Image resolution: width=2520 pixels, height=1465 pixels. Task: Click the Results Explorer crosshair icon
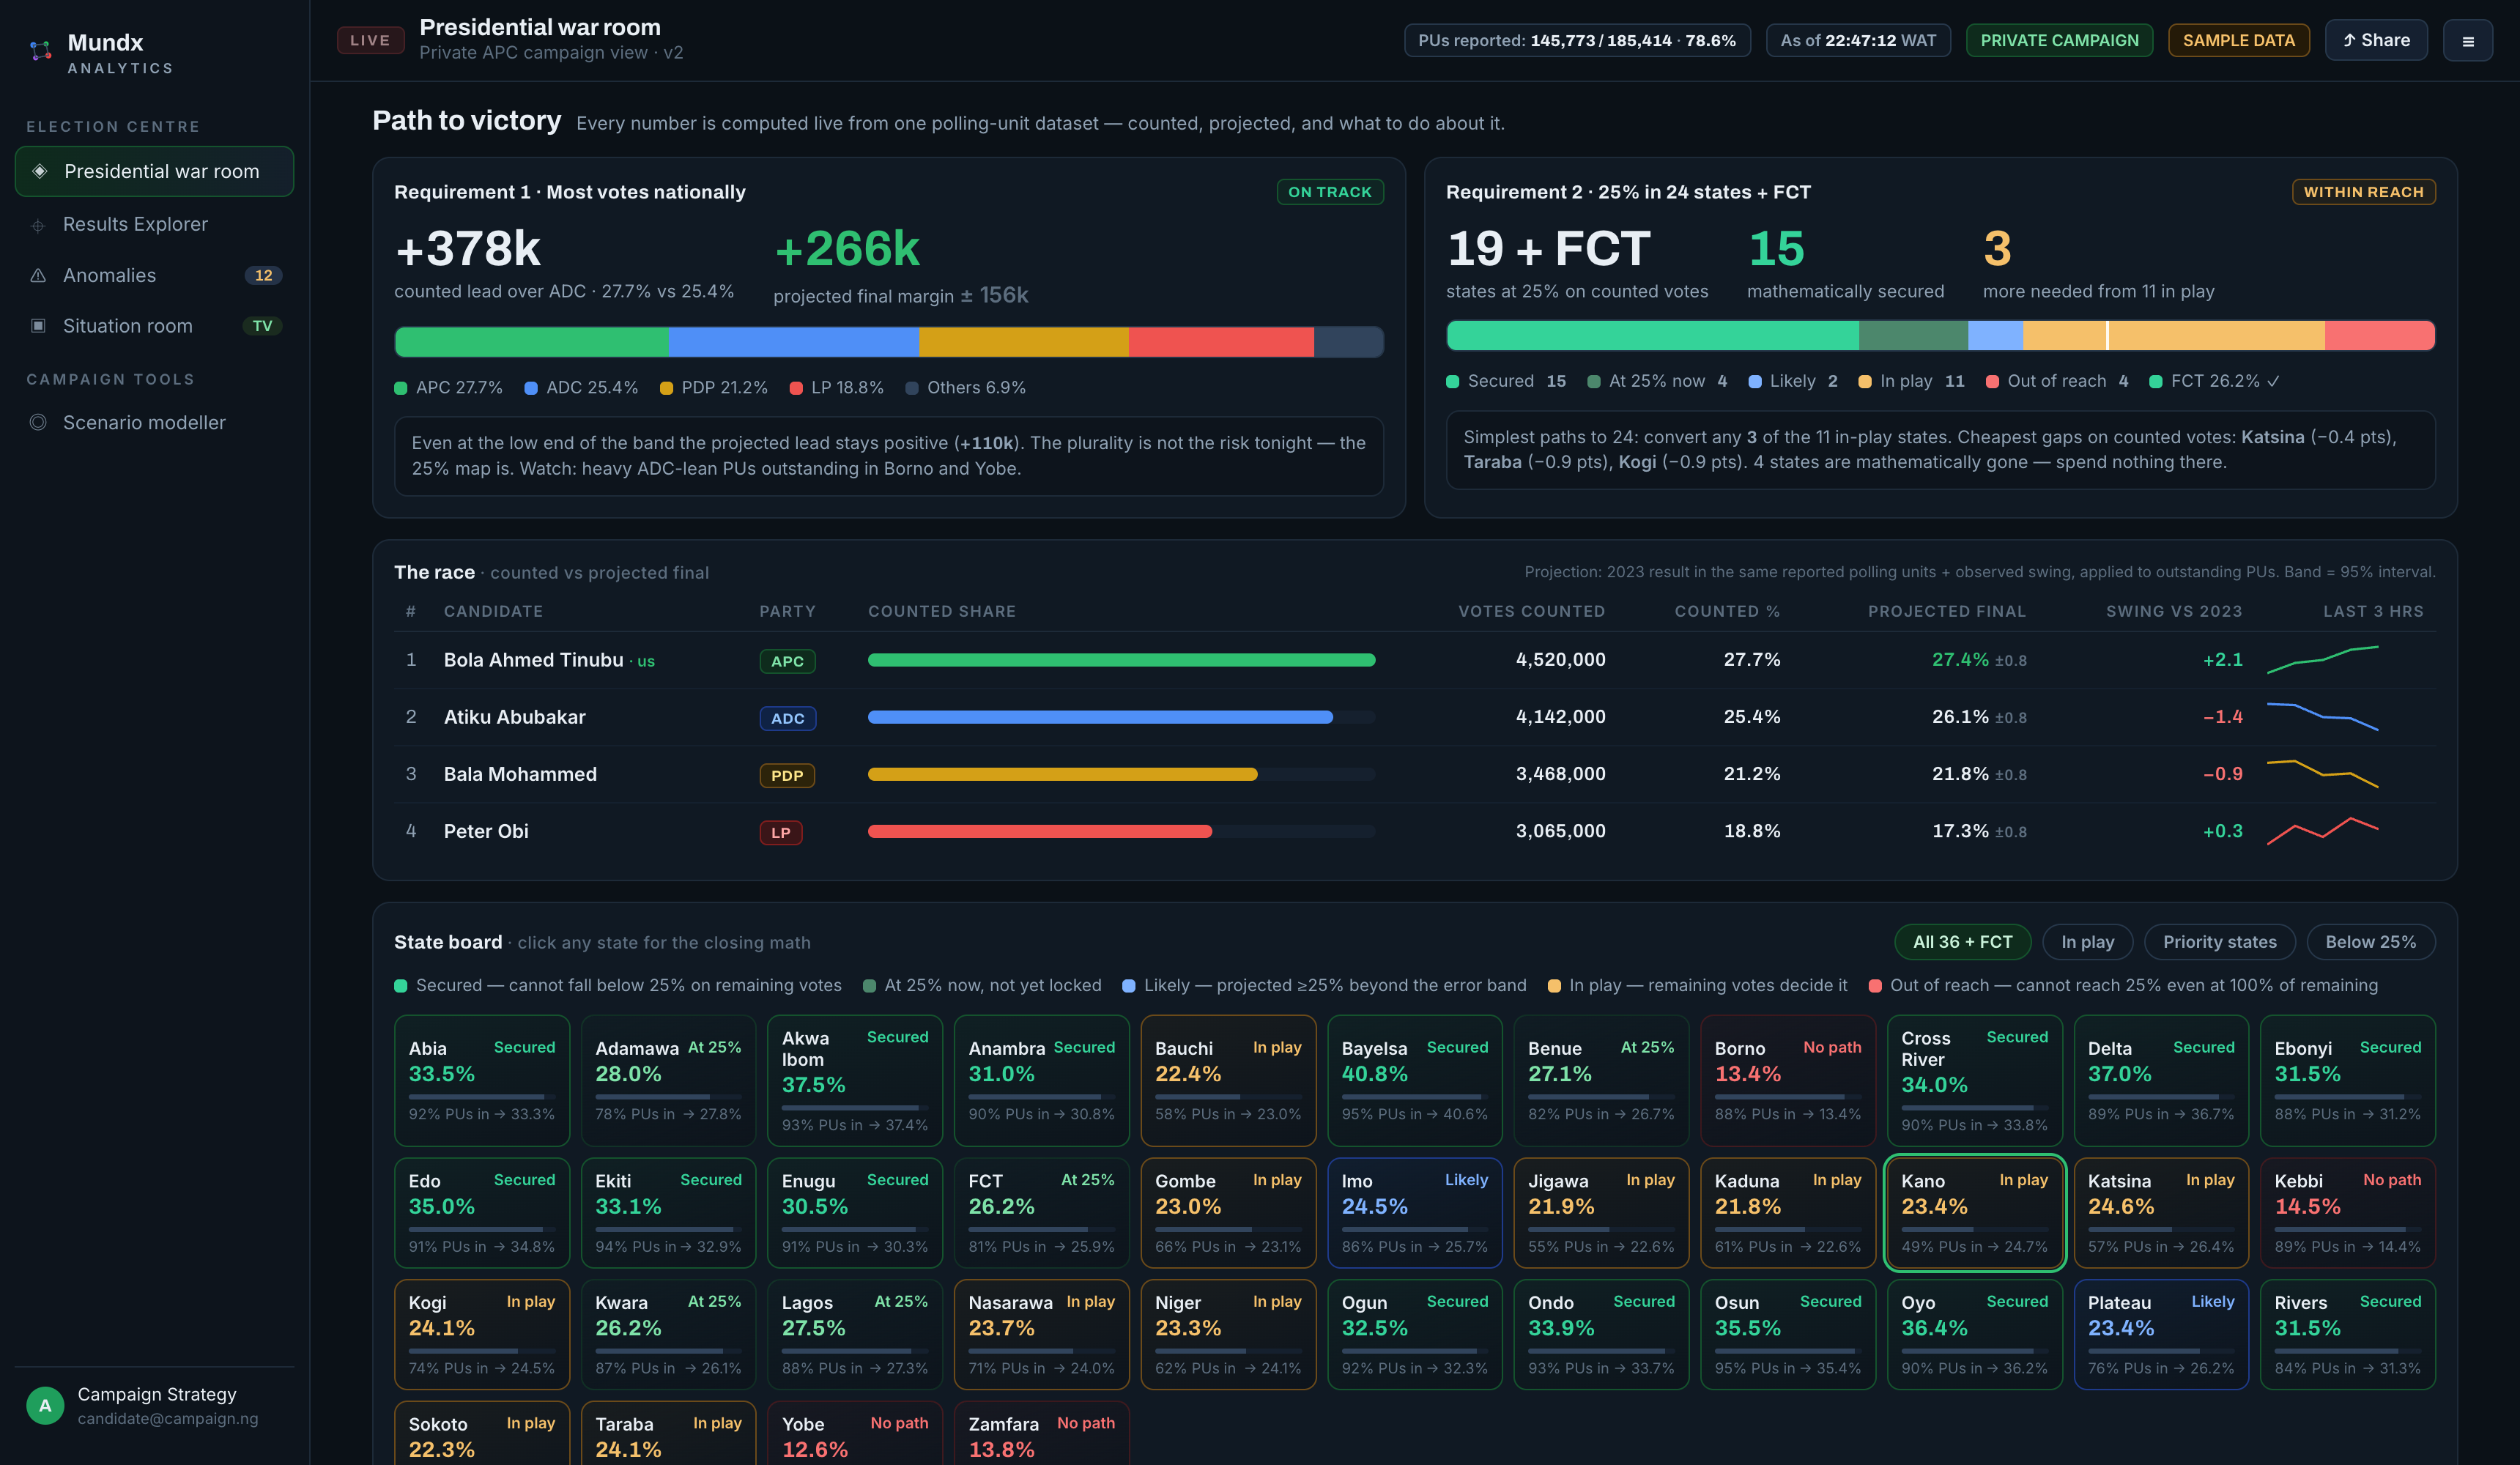(38, 226)
